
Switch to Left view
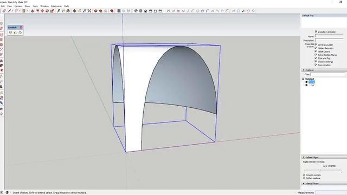(x=160, y=11)
